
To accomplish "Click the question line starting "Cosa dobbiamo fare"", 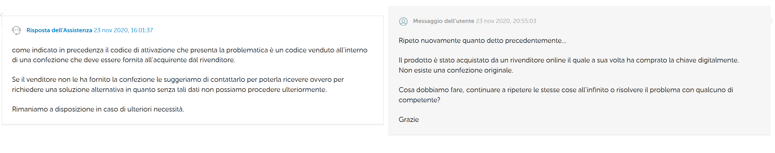I will pos(566,90).
